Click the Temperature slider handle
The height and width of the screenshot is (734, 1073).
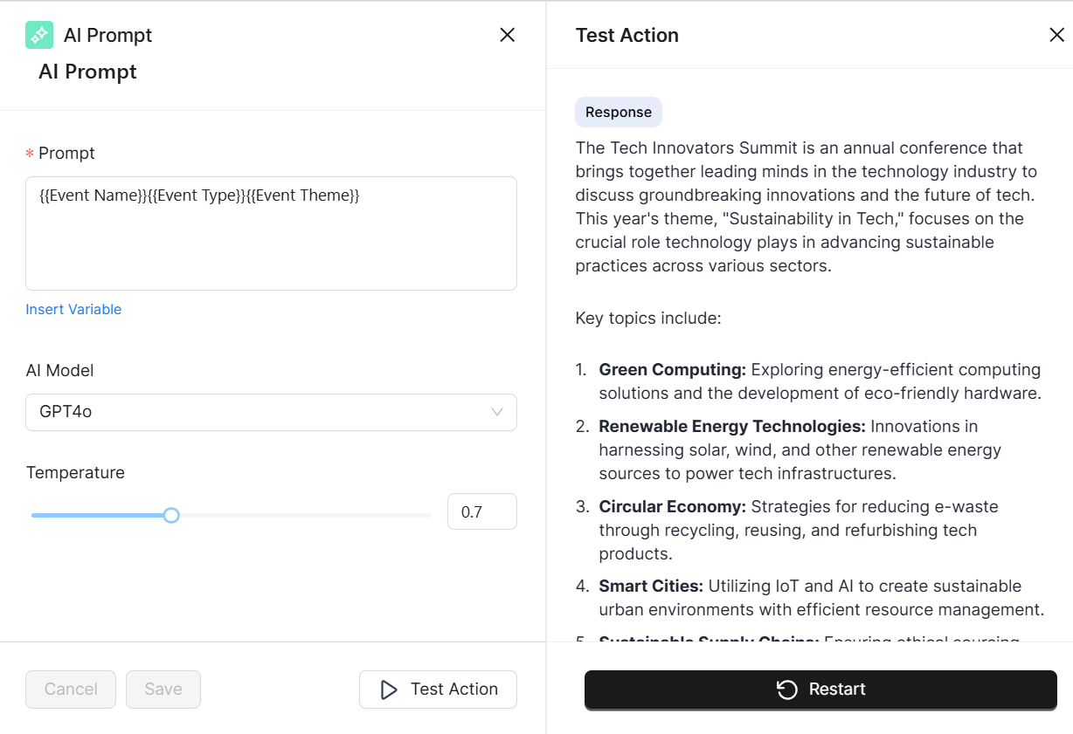171,515
